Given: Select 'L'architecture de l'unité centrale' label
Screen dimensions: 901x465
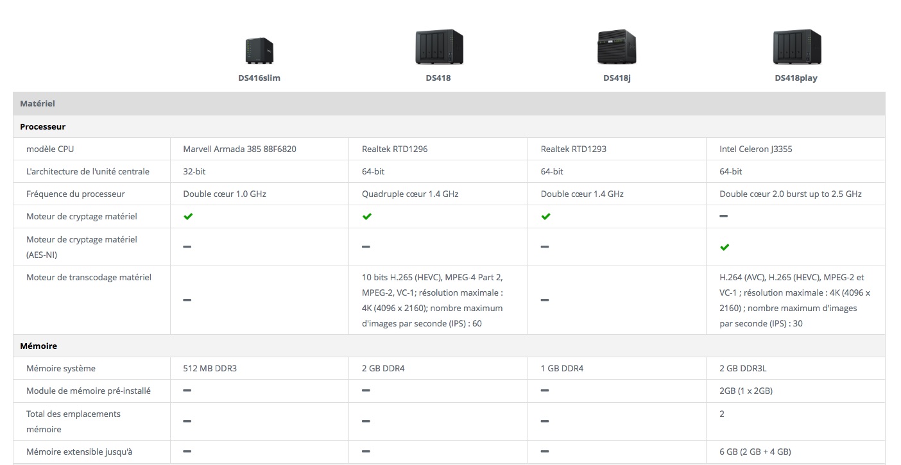Looking at the screenshot, I should coord(88,171).
